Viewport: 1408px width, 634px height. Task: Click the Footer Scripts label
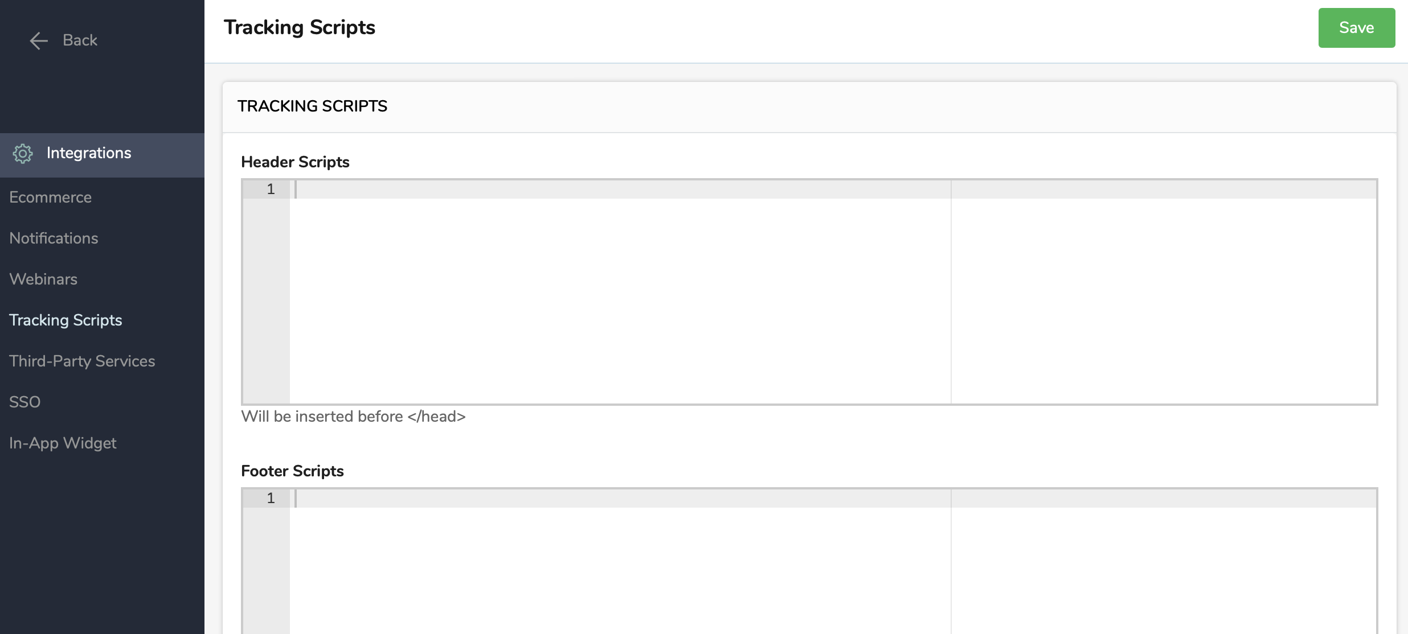(292, 471)
